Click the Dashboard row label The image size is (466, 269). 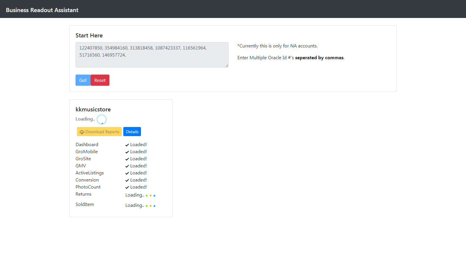point(87,144)
